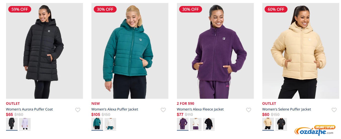Favorite the Aurora Puffer Coat heart icon
Viewport: 341px width, 139px height.
click(x=78, y=110)
